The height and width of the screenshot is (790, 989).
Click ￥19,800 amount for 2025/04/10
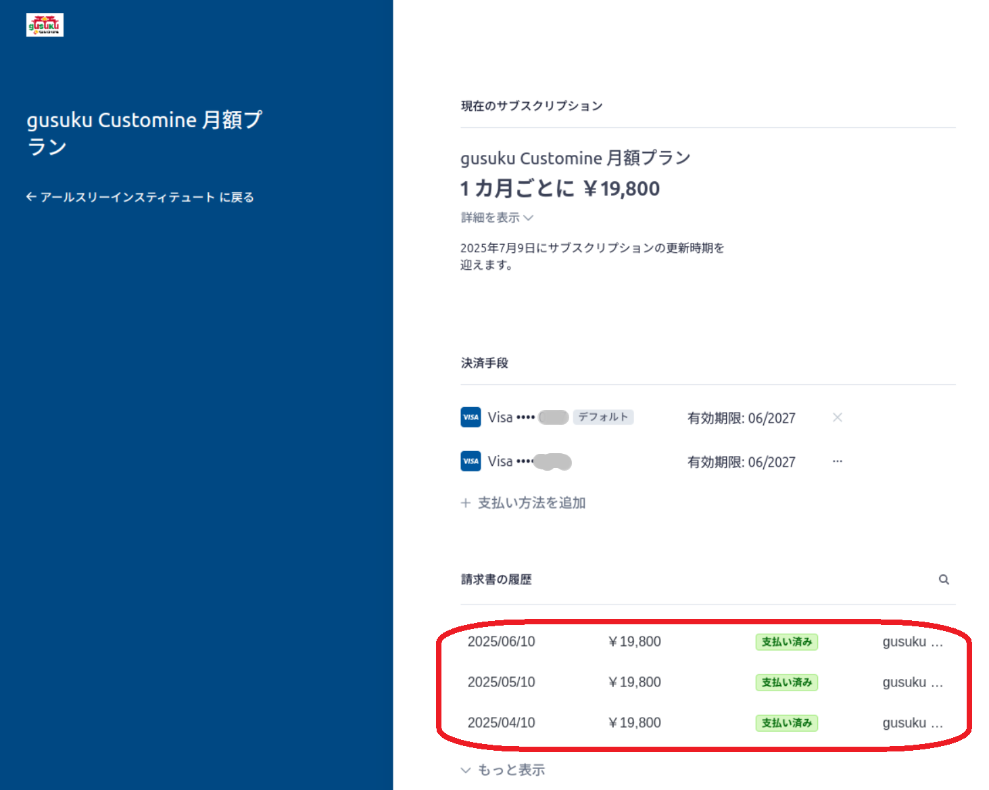[x=634, y=723]
